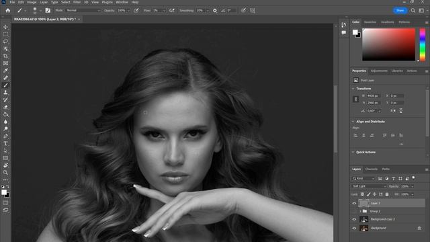Open layer filter Kind dropdown
Viewport: 430px width, 242px height.
(363, 178)
